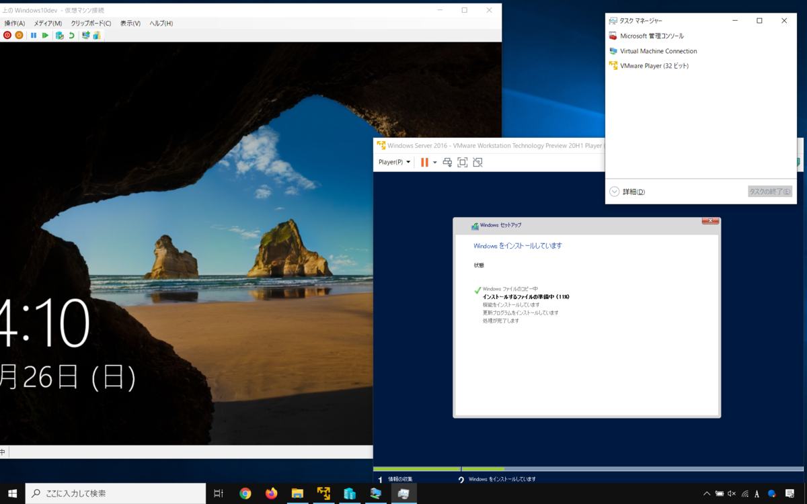Open the 表示(V) menu
The width and height of the screenshot is (807, 504).
(130, 24)
